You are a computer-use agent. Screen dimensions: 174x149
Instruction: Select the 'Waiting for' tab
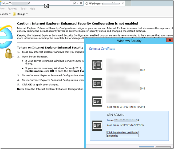104,3
